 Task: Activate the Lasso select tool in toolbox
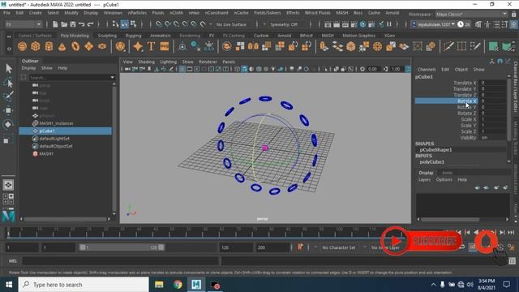point(8,83)
